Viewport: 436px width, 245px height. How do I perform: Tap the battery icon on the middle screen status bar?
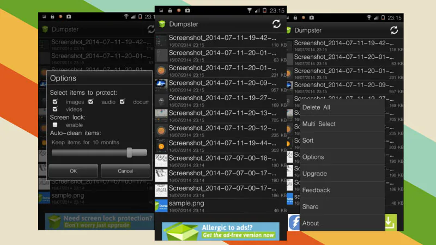[264, 10]
